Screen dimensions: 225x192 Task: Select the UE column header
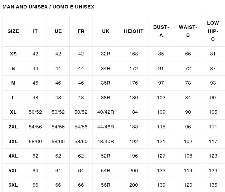(58, 31)
